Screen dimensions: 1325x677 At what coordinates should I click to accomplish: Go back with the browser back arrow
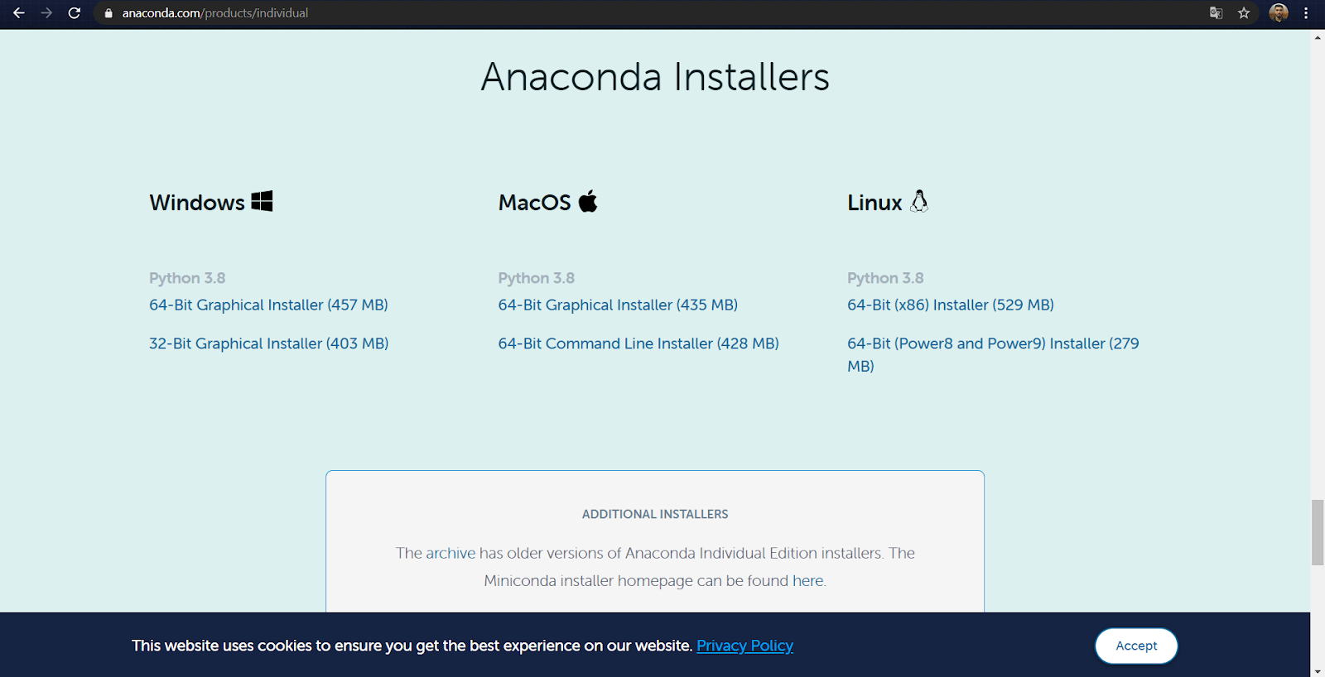click(18, 13)
